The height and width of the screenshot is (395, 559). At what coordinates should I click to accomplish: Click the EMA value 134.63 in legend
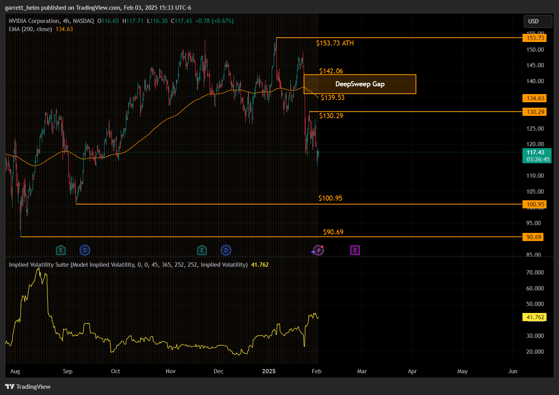(64, 29)
